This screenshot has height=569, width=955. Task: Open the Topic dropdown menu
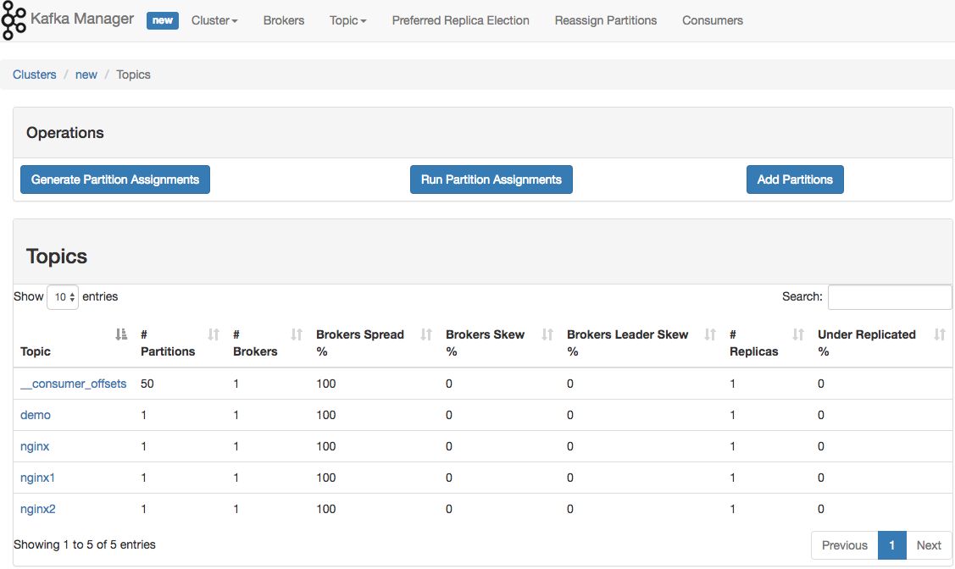pos(347,20)
